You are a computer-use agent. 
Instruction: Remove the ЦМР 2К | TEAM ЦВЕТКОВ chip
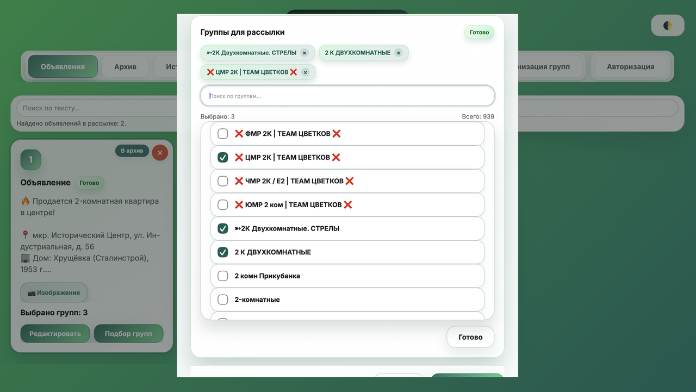pos(305,72)
